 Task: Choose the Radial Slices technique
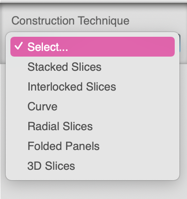tap(93, 126)
